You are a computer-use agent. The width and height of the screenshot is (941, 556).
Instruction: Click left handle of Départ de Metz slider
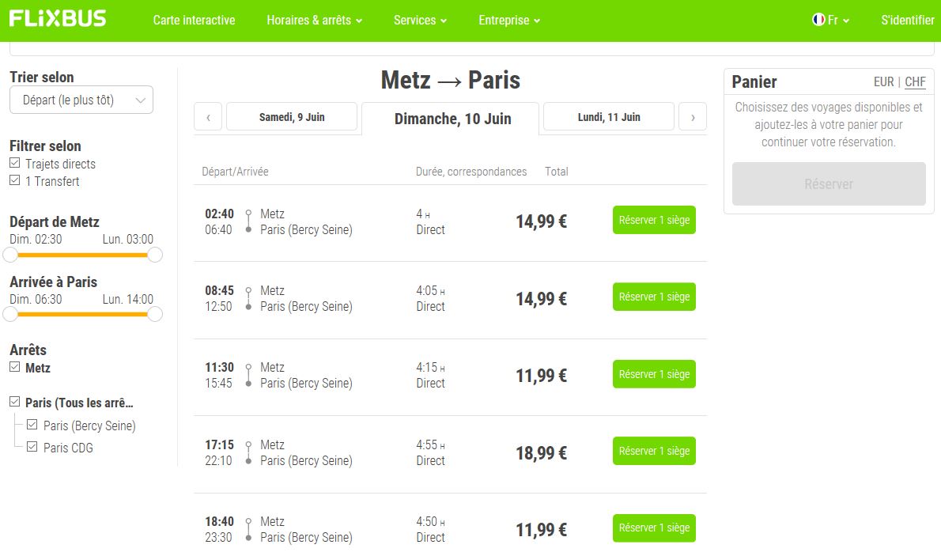point(10,255)
